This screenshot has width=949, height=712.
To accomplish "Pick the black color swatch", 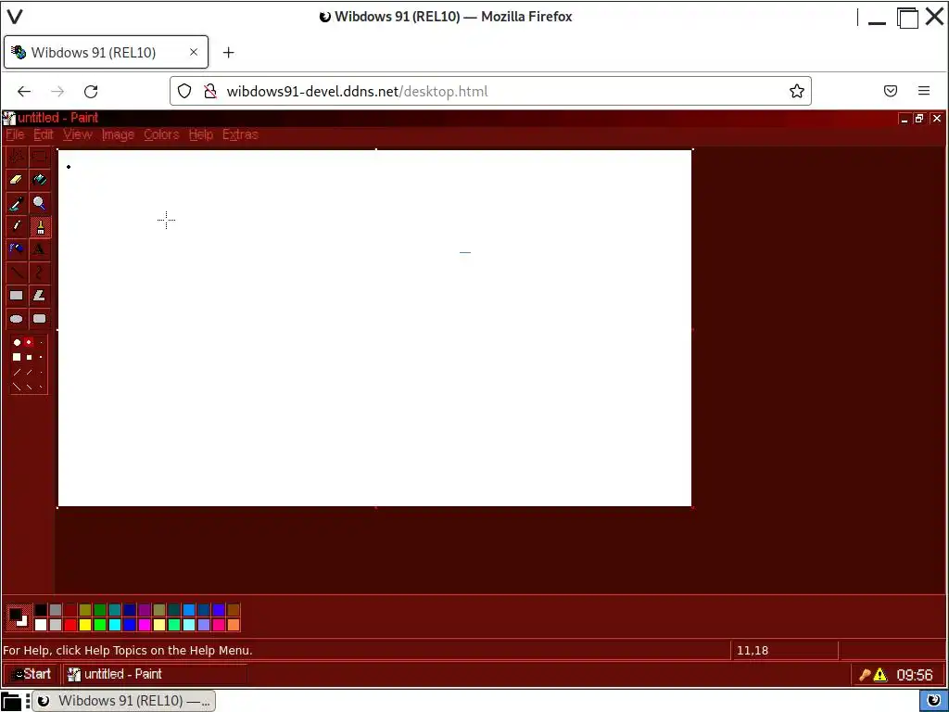I will point(41,610).
